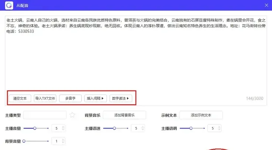The image size is (272, 150).
Task: Increase 背景音量 value with up arrow
Action: (x=63, y=140)
